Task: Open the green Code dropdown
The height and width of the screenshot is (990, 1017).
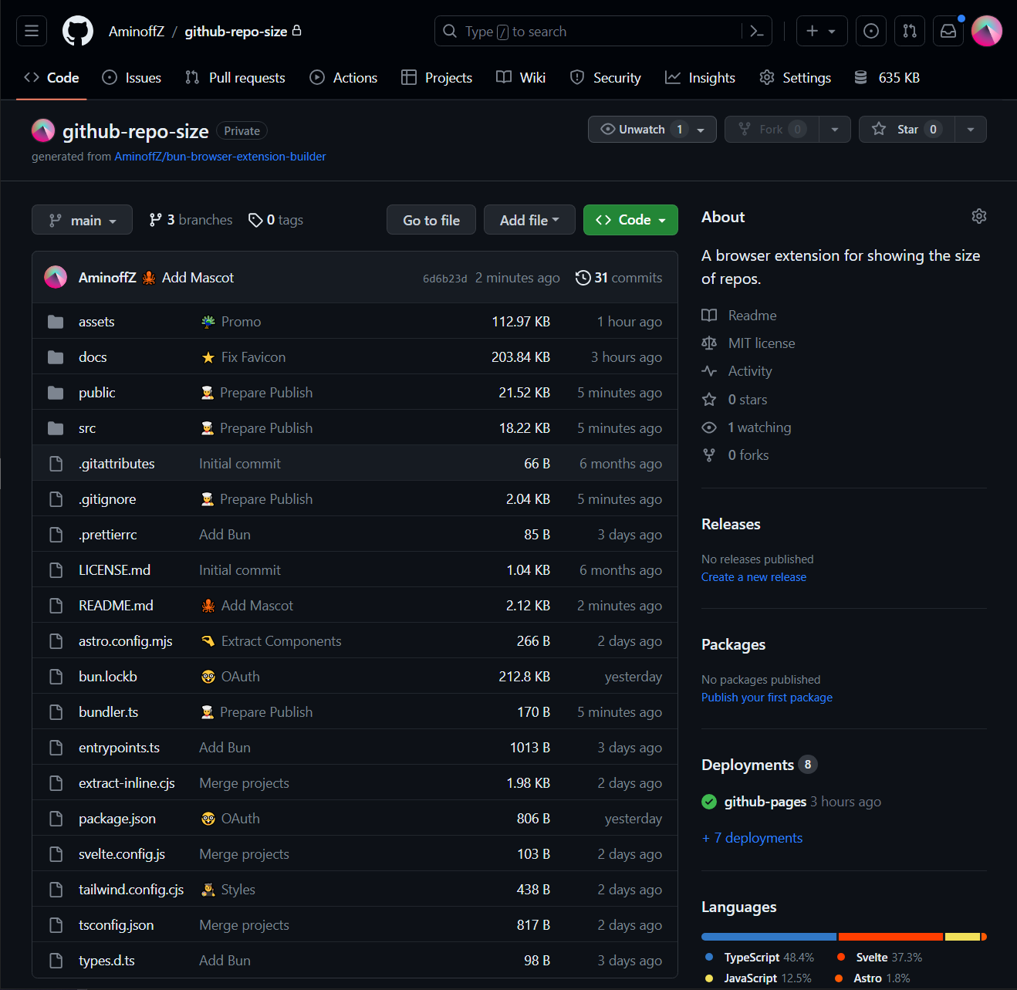Action: (x=630, y=220)
